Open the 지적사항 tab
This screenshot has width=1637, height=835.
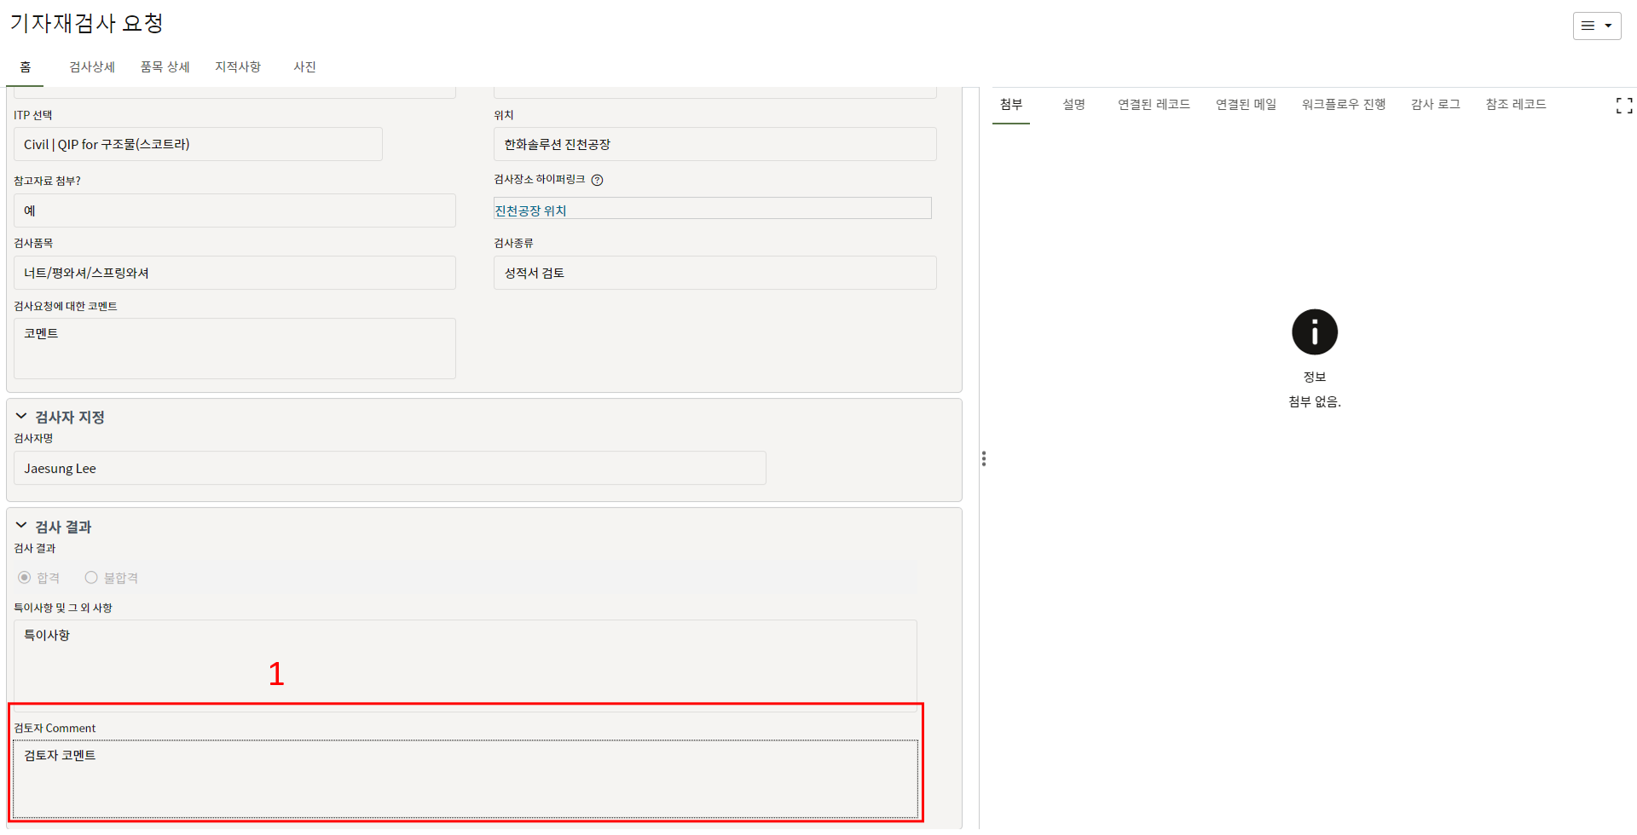238,67
